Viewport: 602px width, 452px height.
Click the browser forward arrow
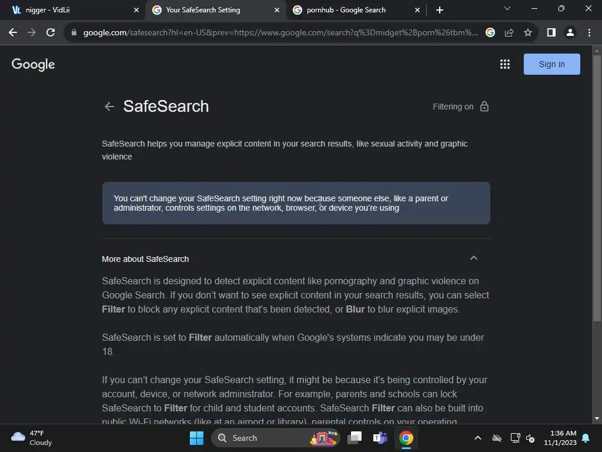tap(32, 33)
